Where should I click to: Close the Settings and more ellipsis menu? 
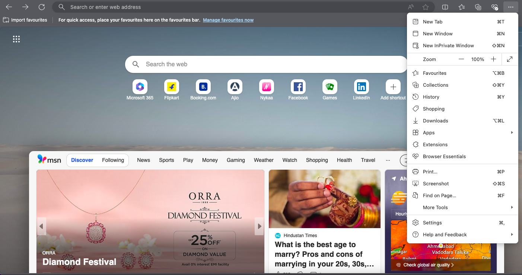(510, 7)
